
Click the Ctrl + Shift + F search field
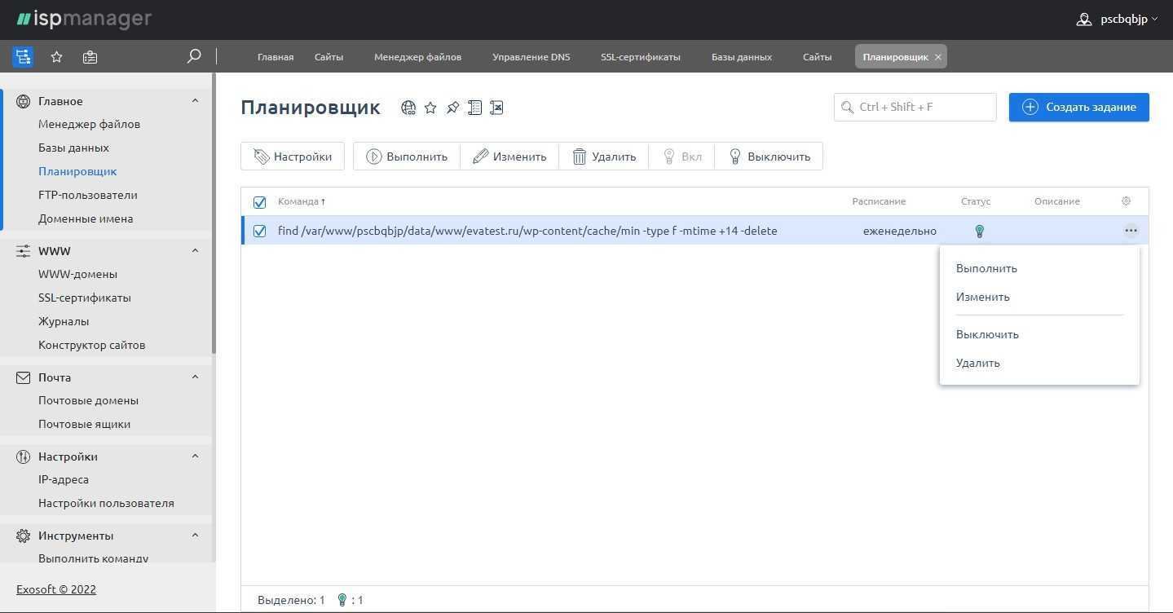pyautogui.click(x=915, y=107)
